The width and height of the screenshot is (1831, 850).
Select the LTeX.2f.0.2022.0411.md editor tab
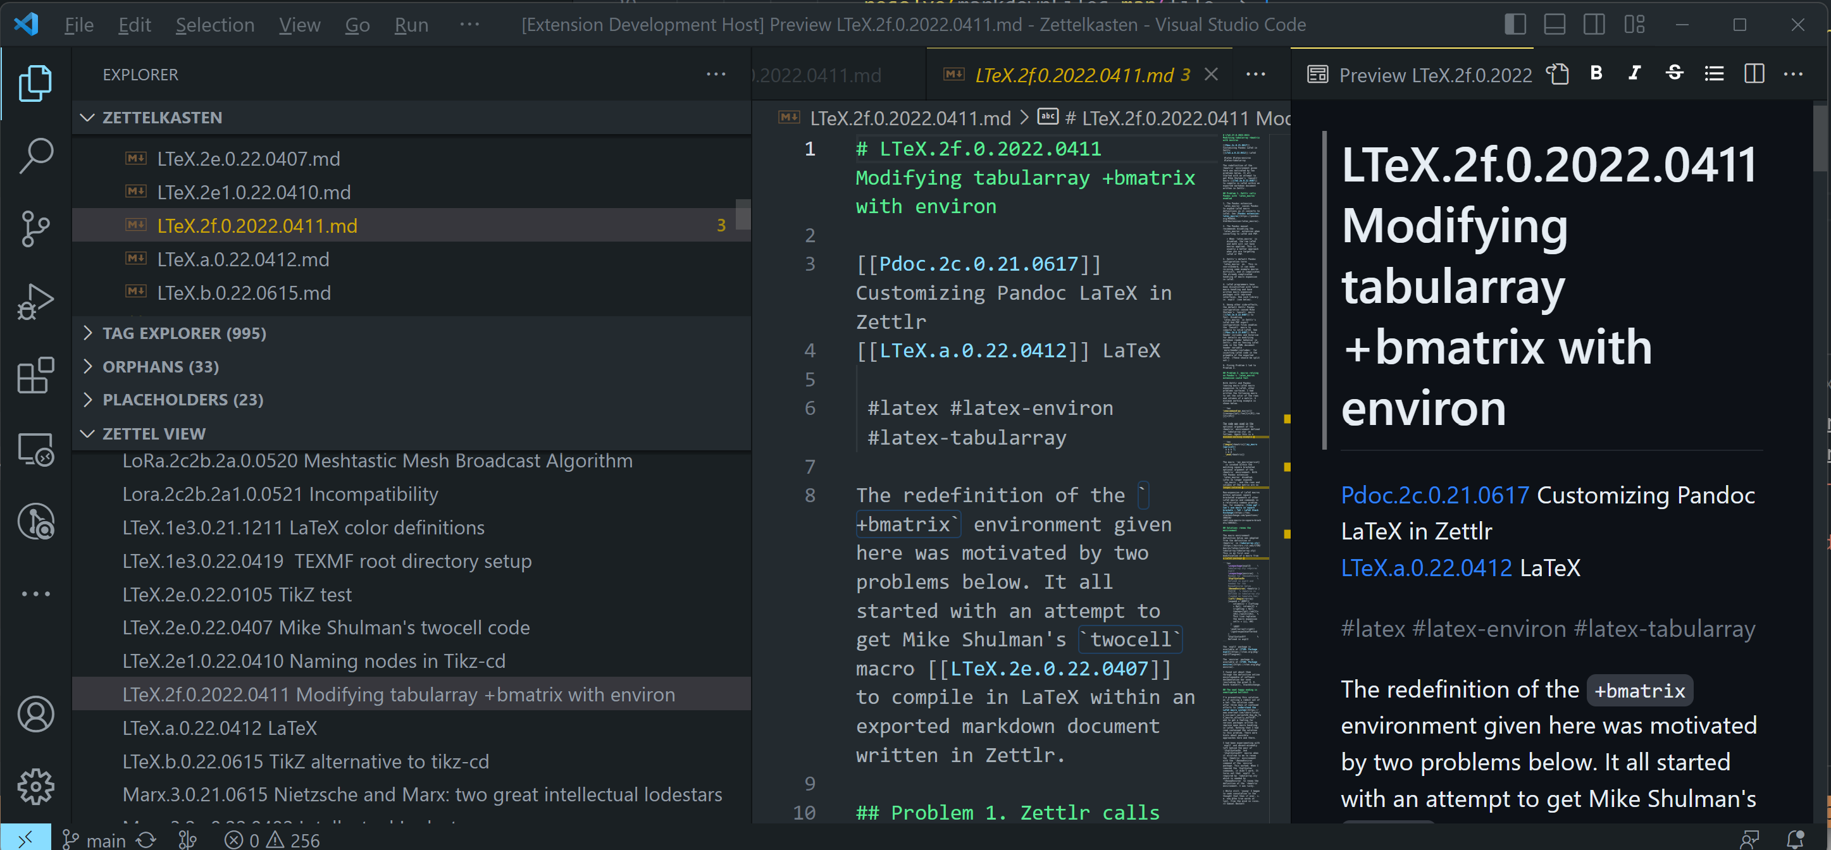(1073, 75)
